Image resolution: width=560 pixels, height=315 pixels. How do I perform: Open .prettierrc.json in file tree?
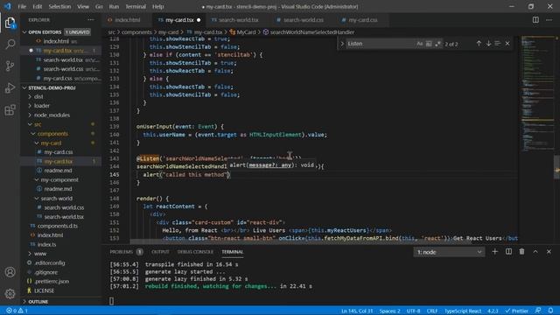52,282
